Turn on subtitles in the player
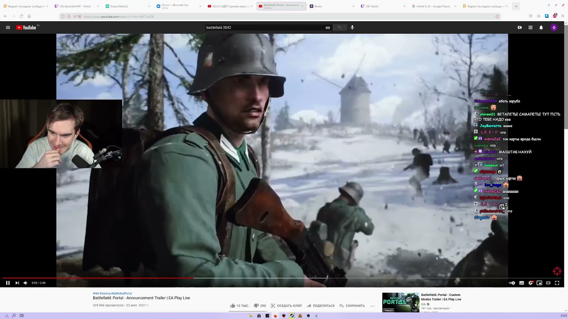Screen dimensions: 568x319 click(521, 283)
